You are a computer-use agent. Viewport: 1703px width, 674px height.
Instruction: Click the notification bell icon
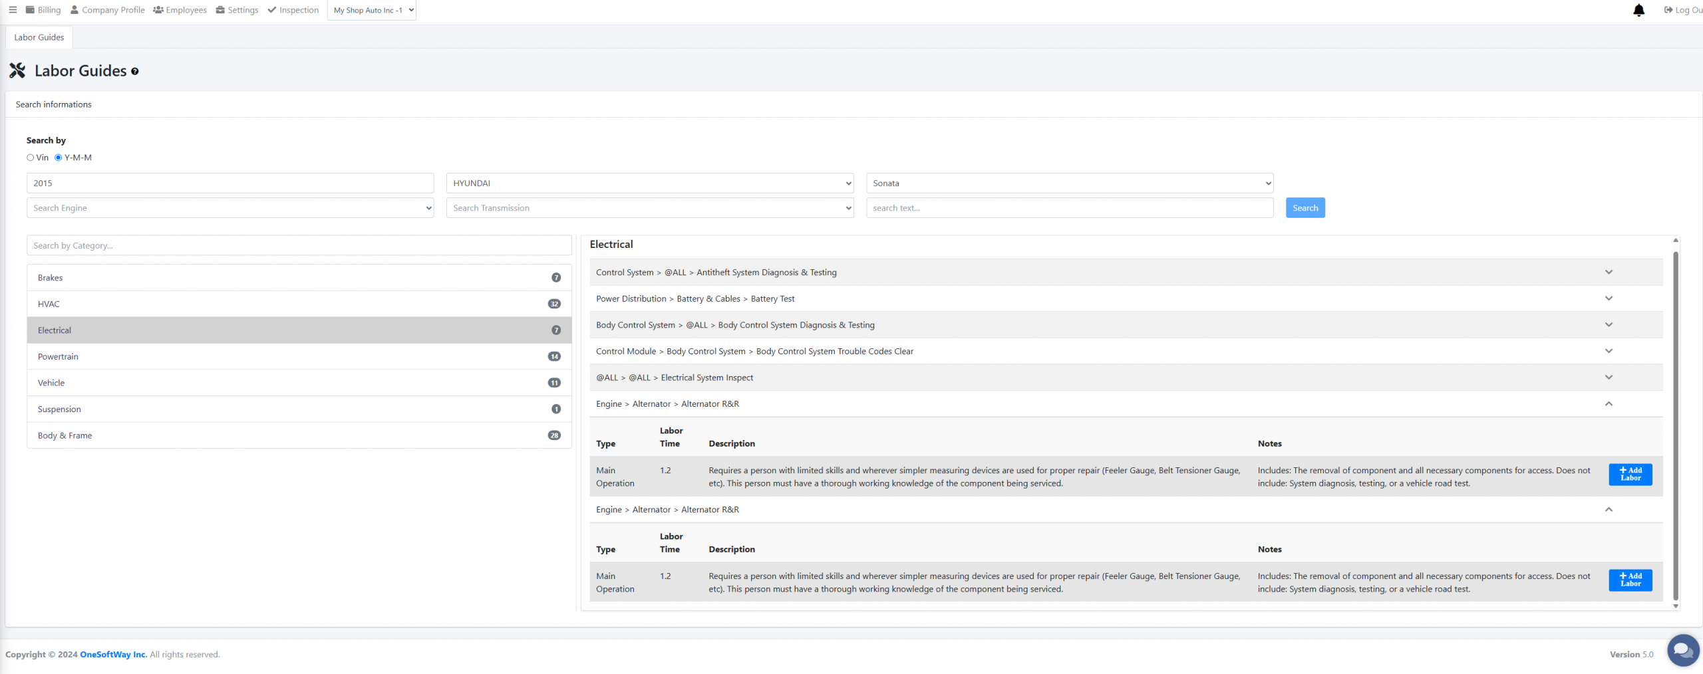click(x=1638, y=10)
